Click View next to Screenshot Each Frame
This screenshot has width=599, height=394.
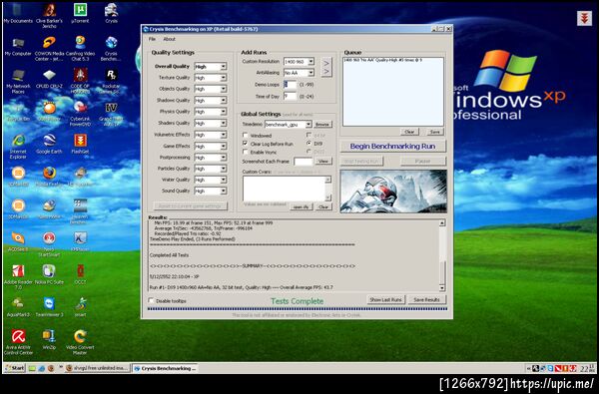tap(323, 162)
